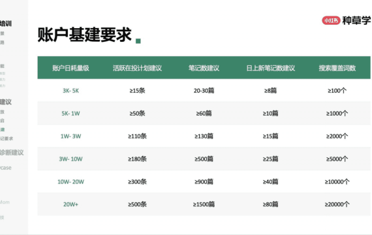Click the 小红书 red logo badge
Screen dimensions: 372x235
[x=331, y=21]
